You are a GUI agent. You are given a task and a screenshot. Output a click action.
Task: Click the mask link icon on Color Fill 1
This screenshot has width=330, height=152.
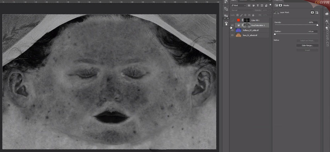(x=242, y=20)
